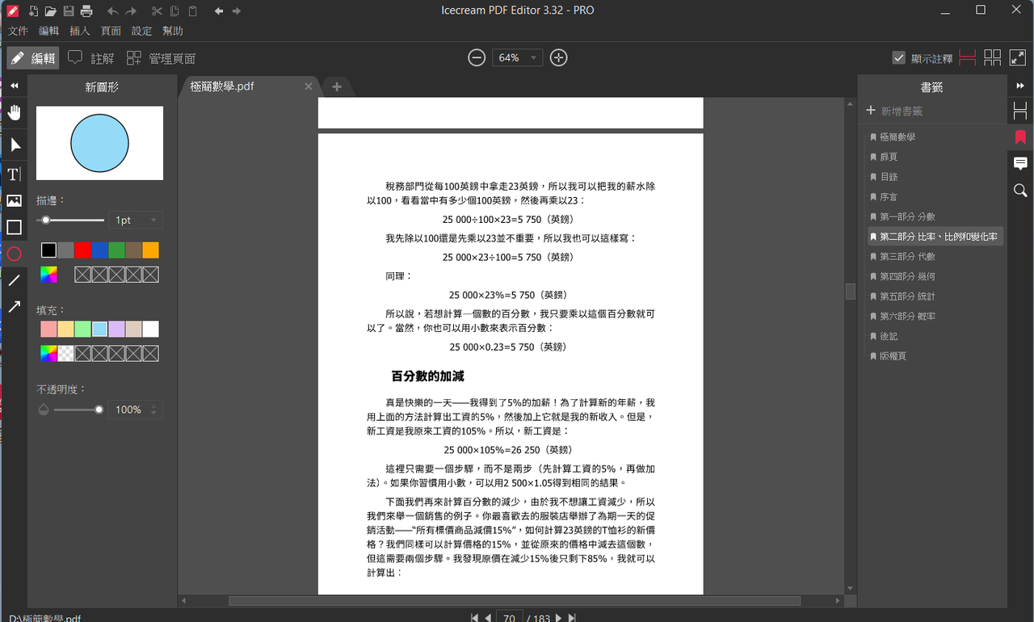Open the 1pt stroke width dropdown
Image resolution: width=1034 pixels, height=622 pixels.
[x=136, y=220]
